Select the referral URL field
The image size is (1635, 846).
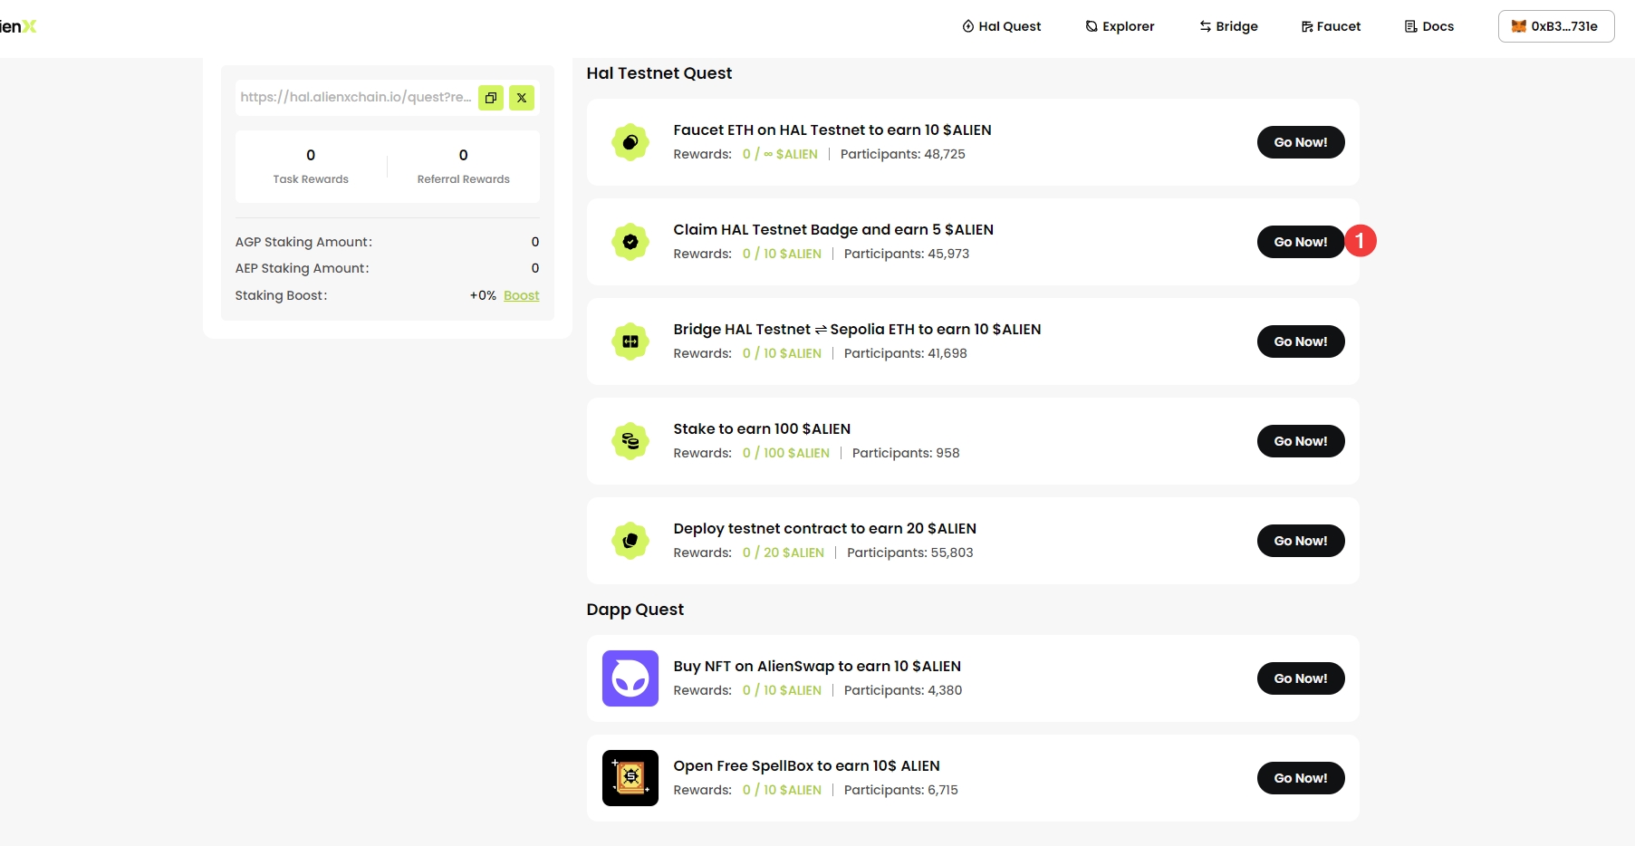pos(355,97)
